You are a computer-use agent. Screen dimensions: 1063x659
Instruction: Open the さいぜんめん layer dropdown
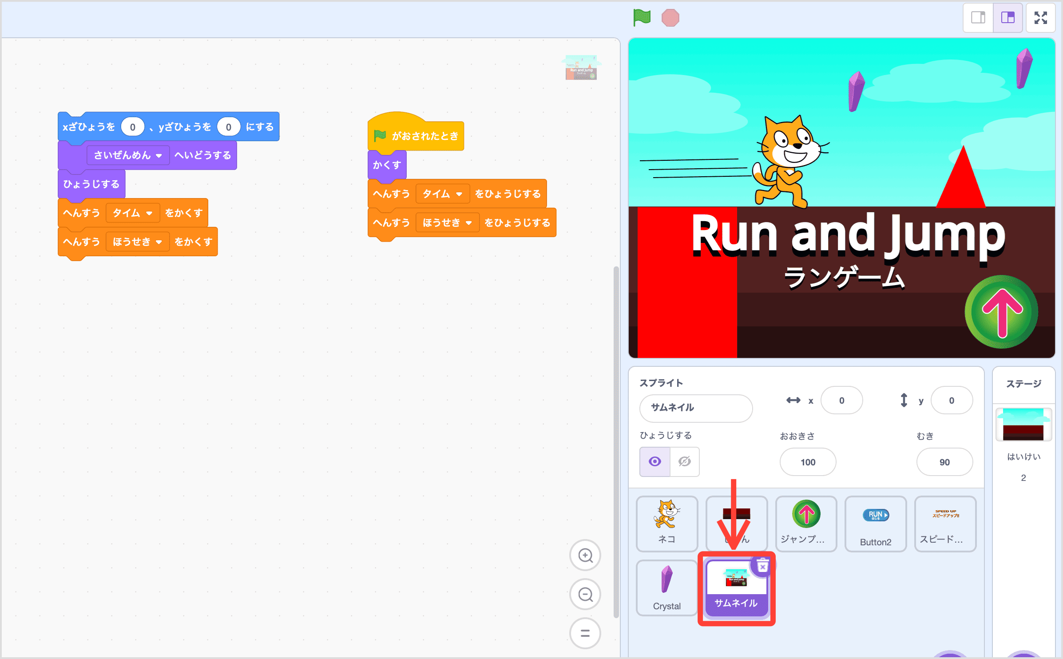point(128,155)
